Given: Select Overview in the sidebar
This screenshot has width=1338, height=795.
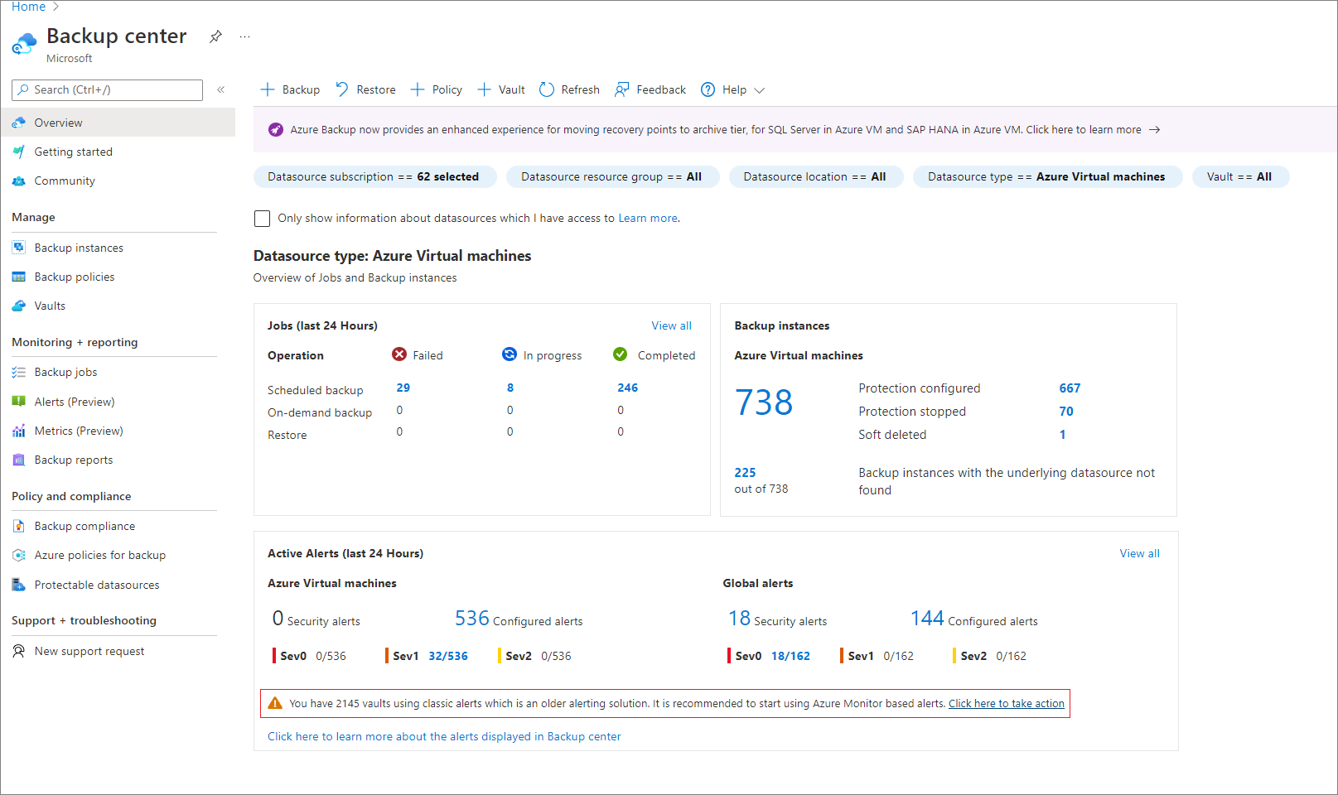Looking at the screenshot, I should point(118,123).
